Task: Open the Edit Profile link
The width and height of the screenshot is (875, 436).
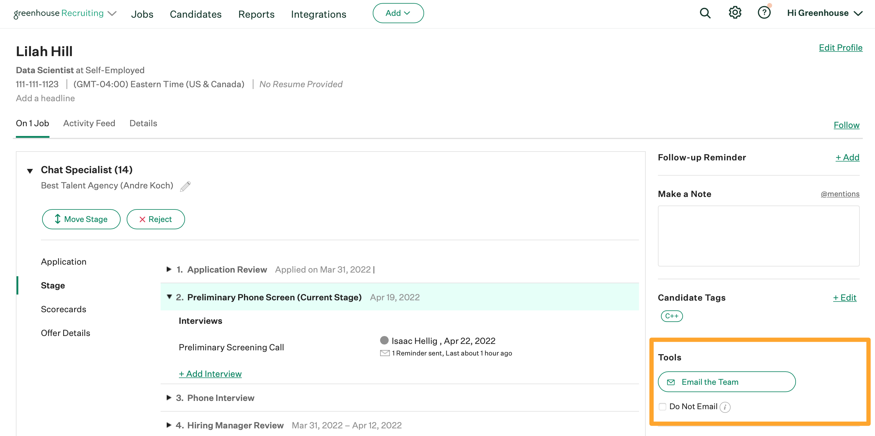Action: coord(841,48)
